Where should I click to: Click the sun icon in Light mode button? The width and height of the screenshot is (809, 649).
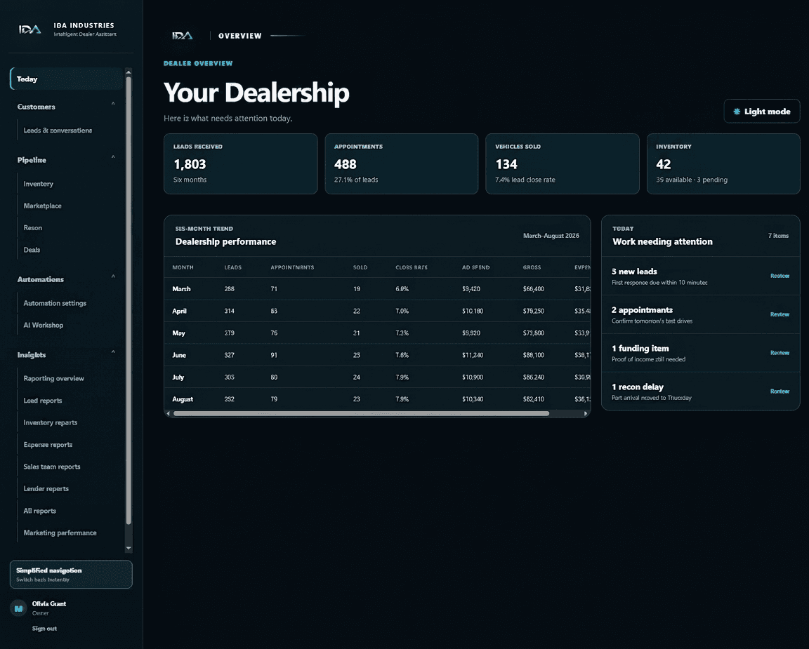coord(737,112)
